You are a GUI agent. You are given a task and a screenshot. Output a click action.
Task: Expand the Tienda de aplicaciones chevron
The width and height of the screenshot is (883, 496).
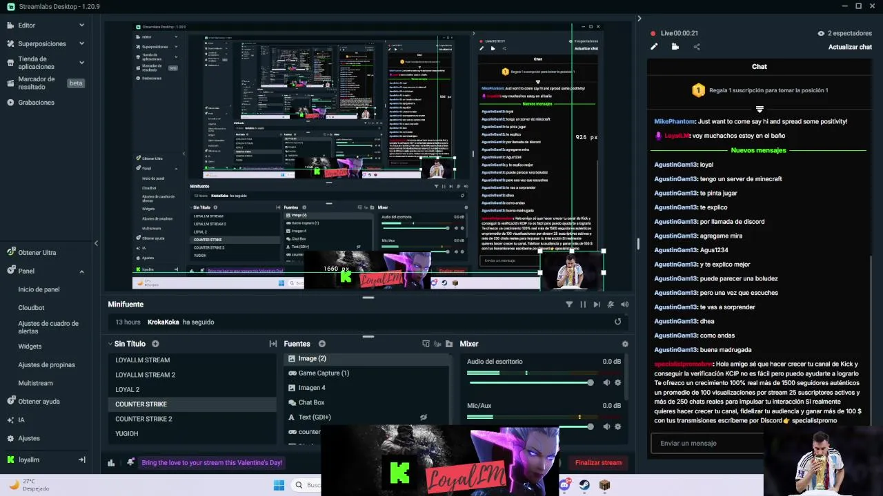click(x=81, y=63)
